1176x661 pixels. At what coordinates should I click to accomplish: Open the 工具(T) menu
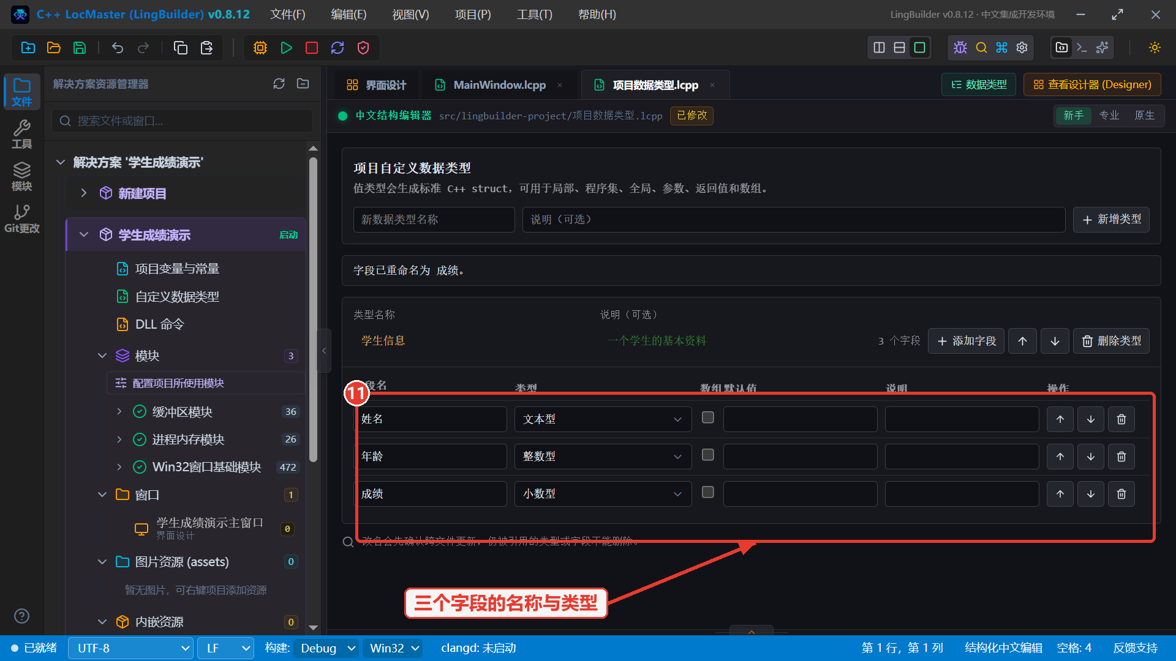(534, 14)
